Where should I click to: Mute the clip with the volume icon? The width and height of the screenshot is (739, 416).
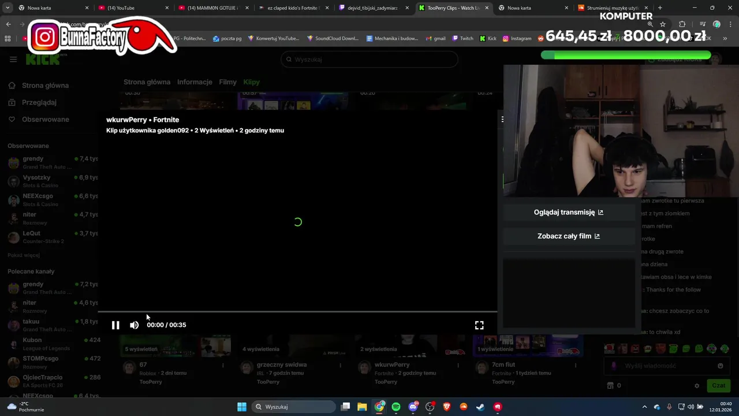pyautogui.click(x=134, y=325)
